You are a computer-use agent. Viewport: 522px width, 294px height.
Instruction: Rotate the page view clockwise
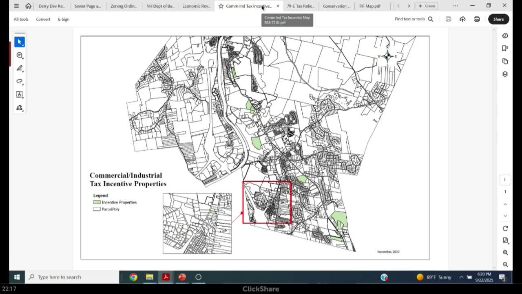(505, 228)
